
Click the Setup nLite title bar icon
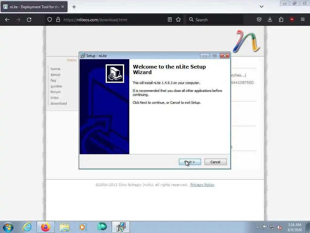click(83, 56)
